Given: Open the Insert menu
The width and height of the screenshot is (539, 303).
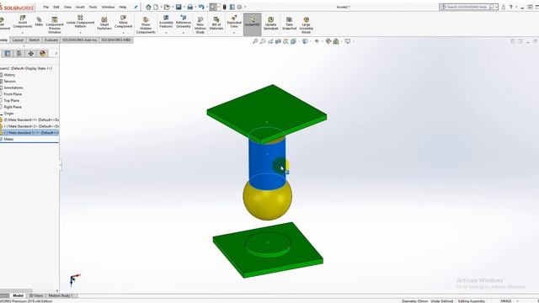Looking at the screenshot, I should [80, 7].
